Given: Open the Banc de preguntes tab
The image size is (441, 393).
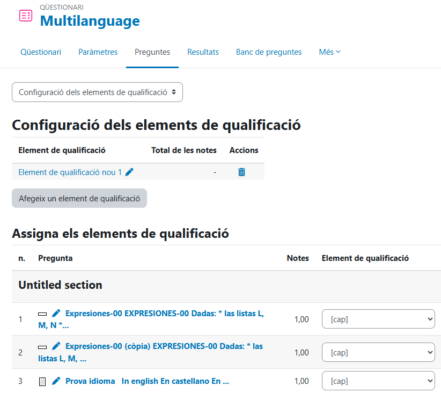Looking at the screenshot, I should 269,52.
